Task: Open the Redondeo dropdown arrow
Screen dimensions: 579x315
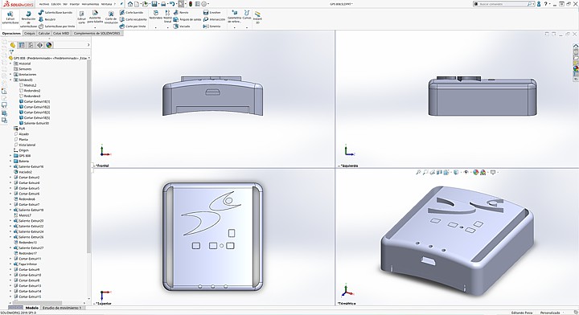Action: [155, 27]
